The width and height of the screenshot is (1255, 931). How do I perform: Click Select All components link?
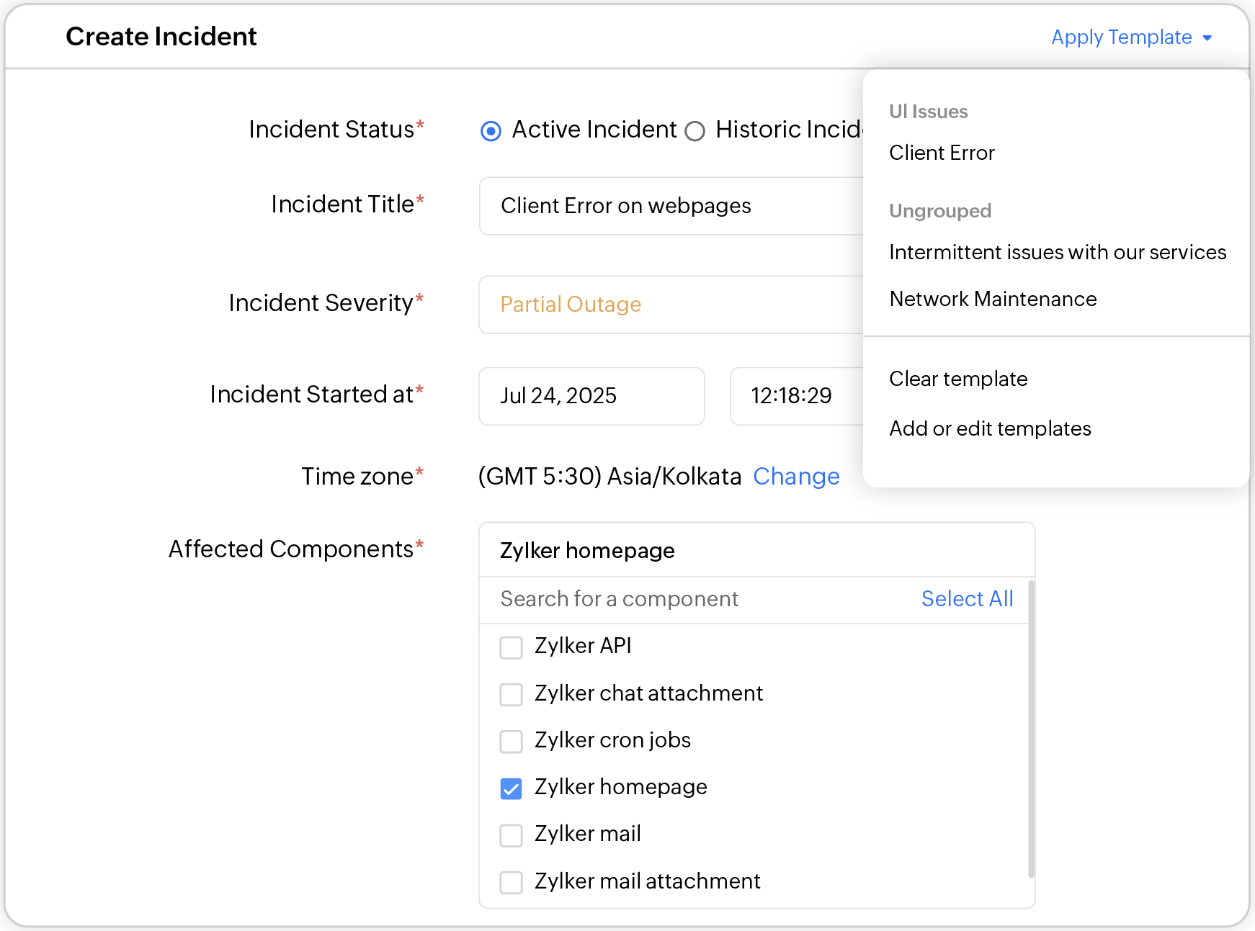pos(966,599)
